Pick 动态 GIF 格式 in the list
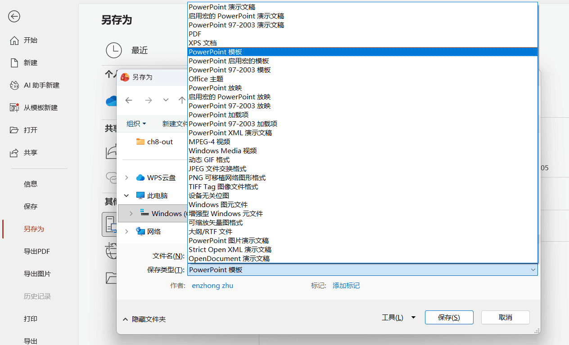This screenshot has width=569, height=345. pos(362,159)
